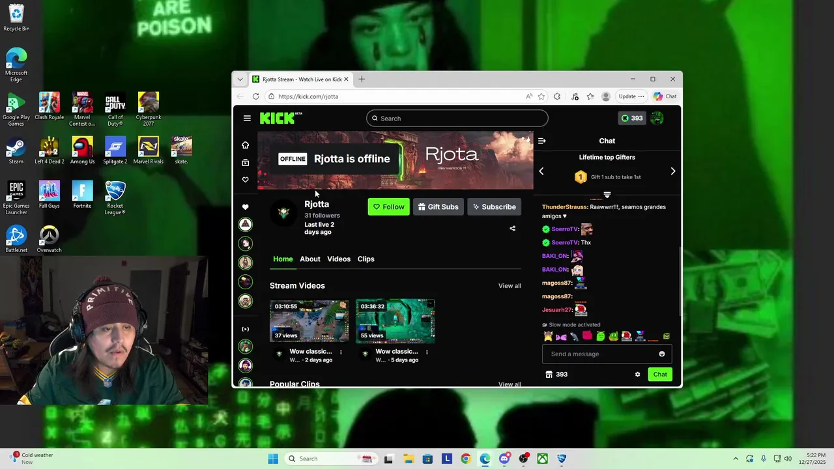This screenshot has height=469, width=834.
Task: Open options menu for 2 days ago video
Action: (340, 352)
